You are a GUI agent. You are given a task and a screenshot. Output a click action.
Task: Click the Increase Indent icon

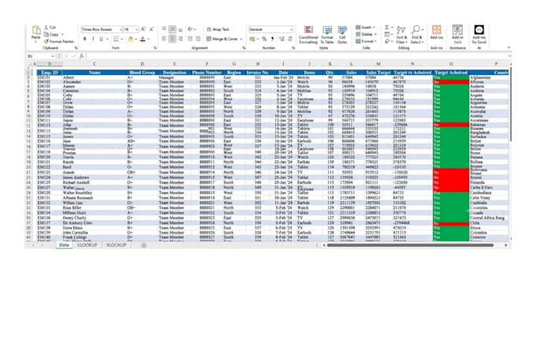coord(199,39)
